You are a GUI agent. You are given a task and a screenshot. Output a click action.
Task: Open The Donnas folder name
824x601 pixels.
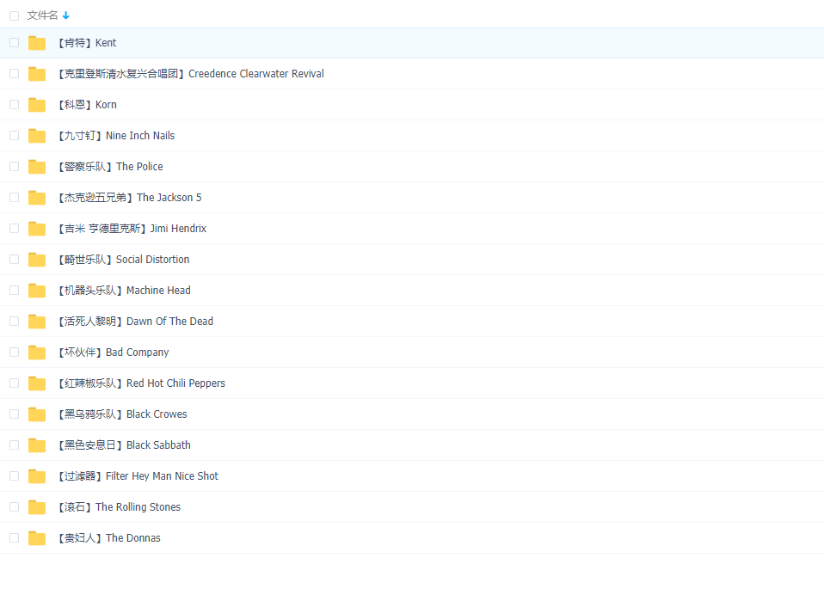[109, 539]
